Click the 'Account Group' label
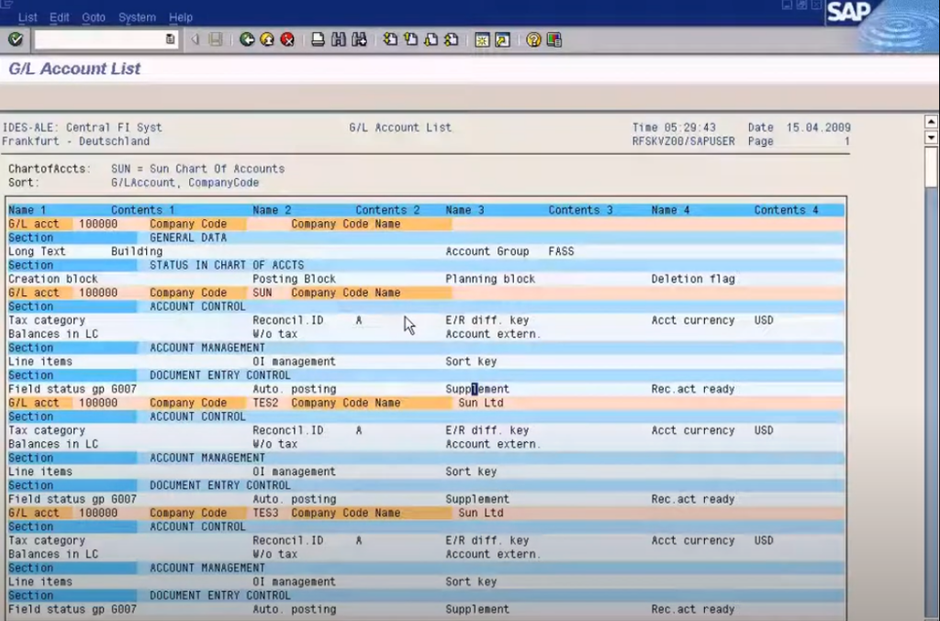 pos(487,251)
